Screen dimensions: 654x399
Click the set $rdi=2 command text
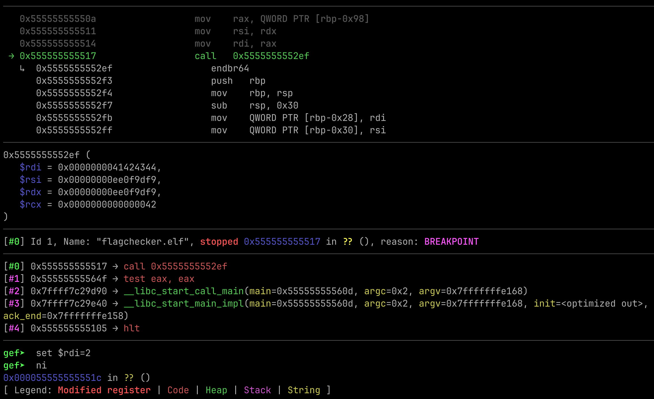point(63,353)
